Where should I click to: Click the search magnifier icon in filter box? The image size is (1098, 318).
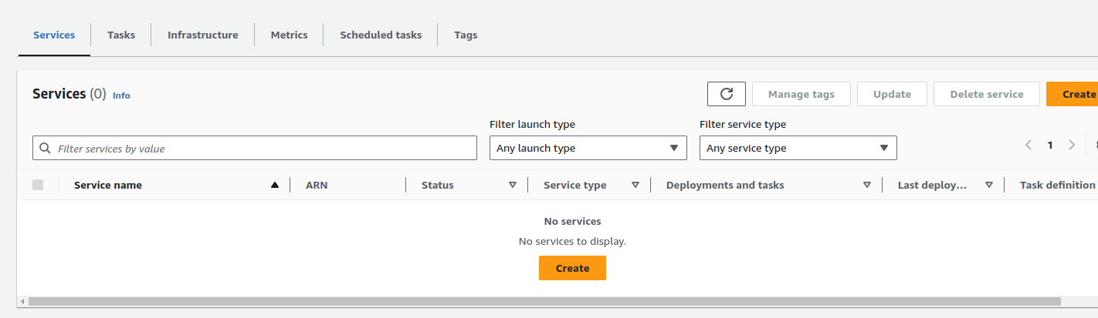(46, 149)
